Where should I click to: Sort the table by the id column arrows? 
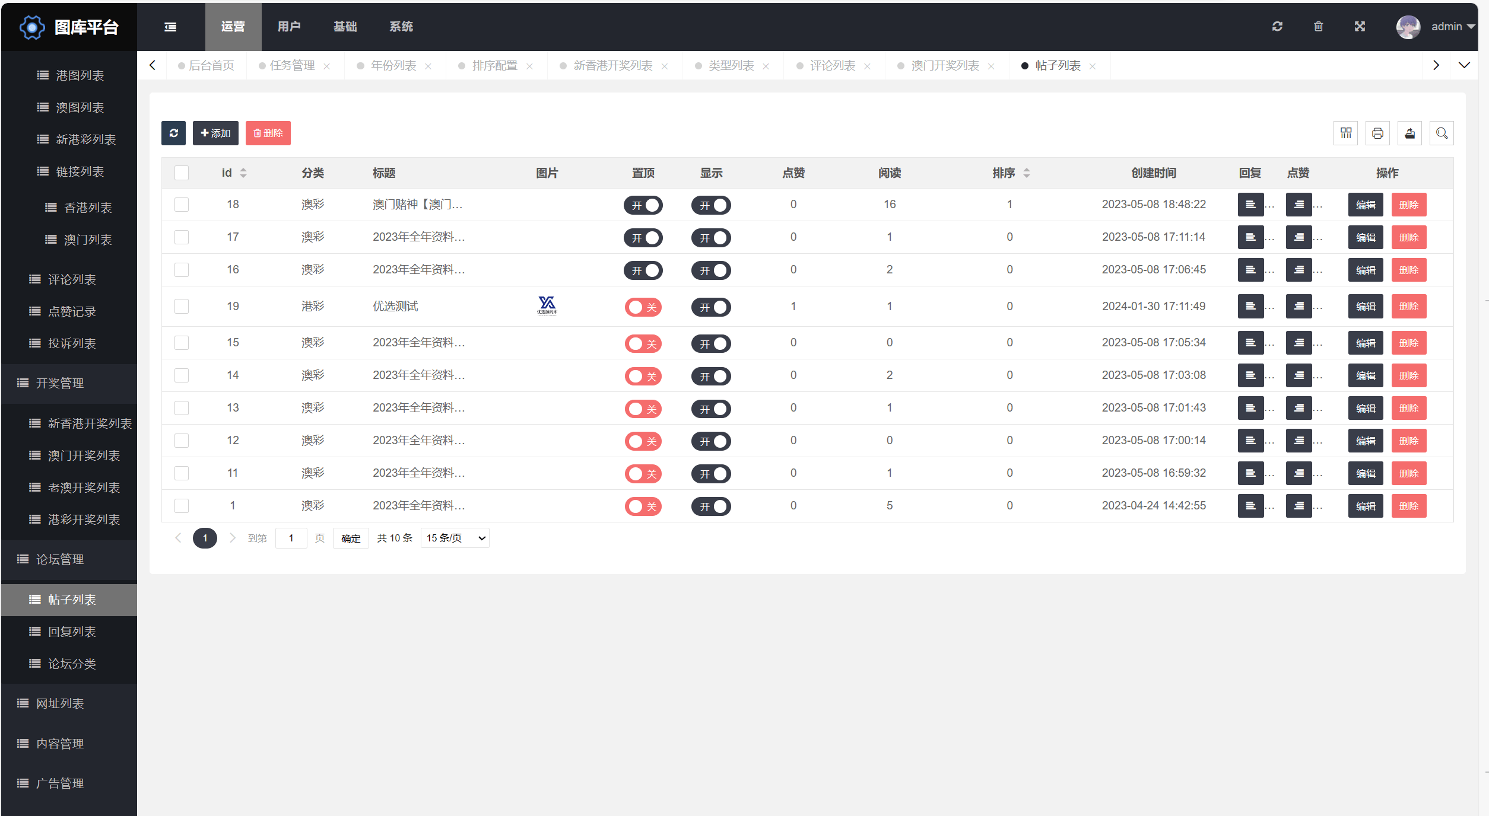(x=243, y=173)
